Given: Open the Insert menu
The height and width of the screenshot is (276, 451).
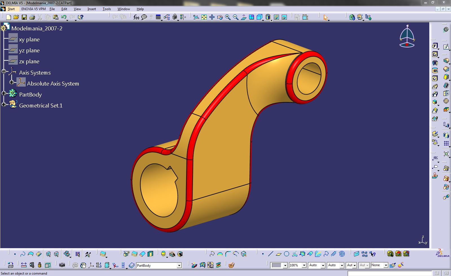Looking at the screenshot, I should click(x=92, y=9).
